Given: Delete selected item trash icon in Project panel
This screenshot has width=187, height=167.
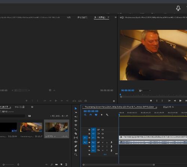Looking at the screenshot, I should [66, 164].
